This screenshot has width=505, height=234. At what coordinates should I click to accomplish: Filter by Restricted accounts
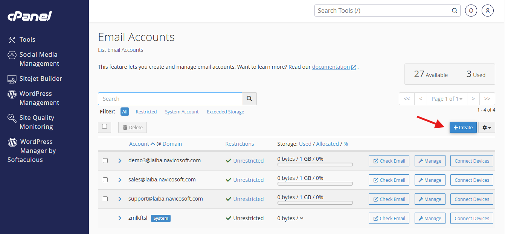coord(146,112)
